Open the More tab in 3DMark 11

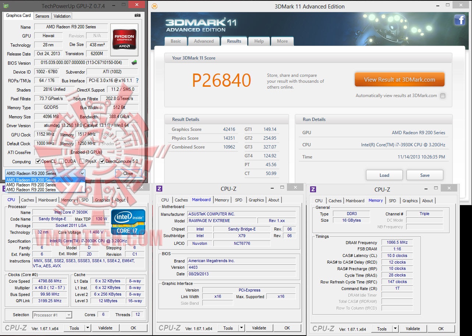click(283, 41)
